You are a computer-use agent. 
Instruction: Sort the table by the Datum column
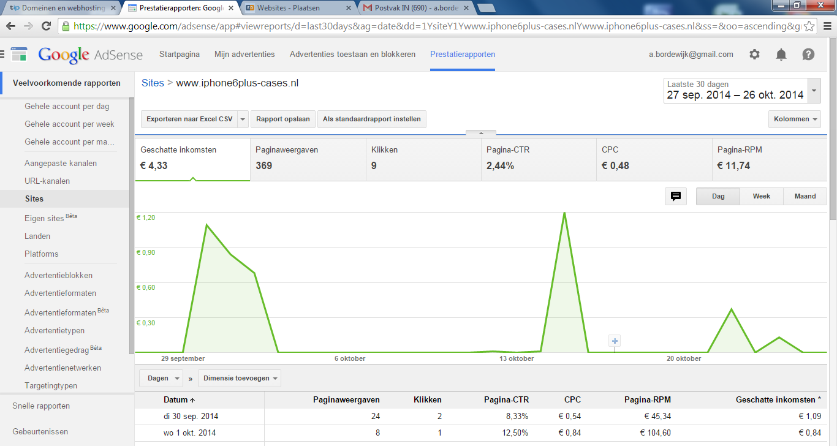click(179, 399)
